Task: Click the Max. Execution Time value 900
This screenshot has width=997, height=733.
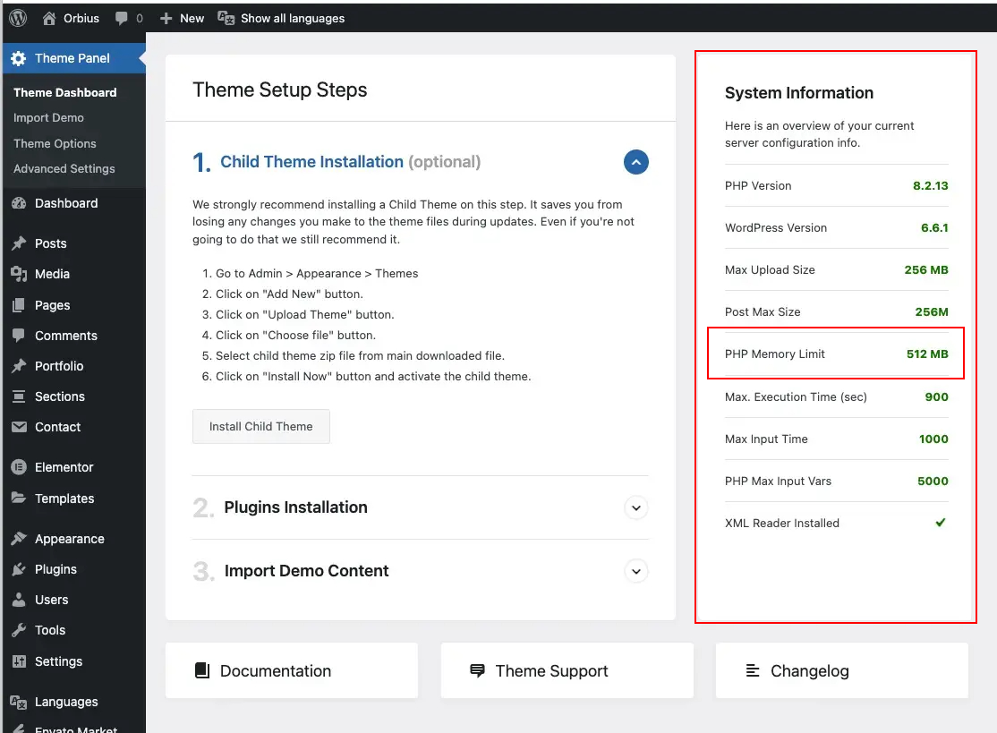Action: coord(936,396)
